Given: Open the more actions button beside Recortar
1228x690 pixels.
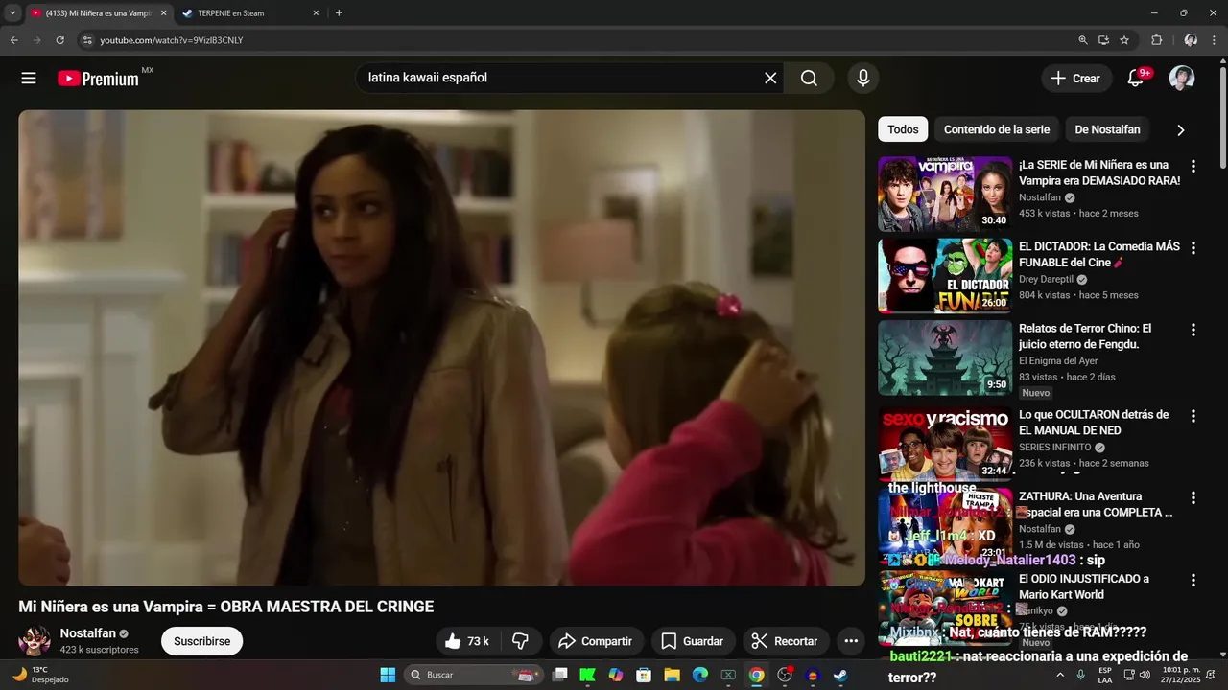Looking at the screenshot, I should (x=851, y=641).
